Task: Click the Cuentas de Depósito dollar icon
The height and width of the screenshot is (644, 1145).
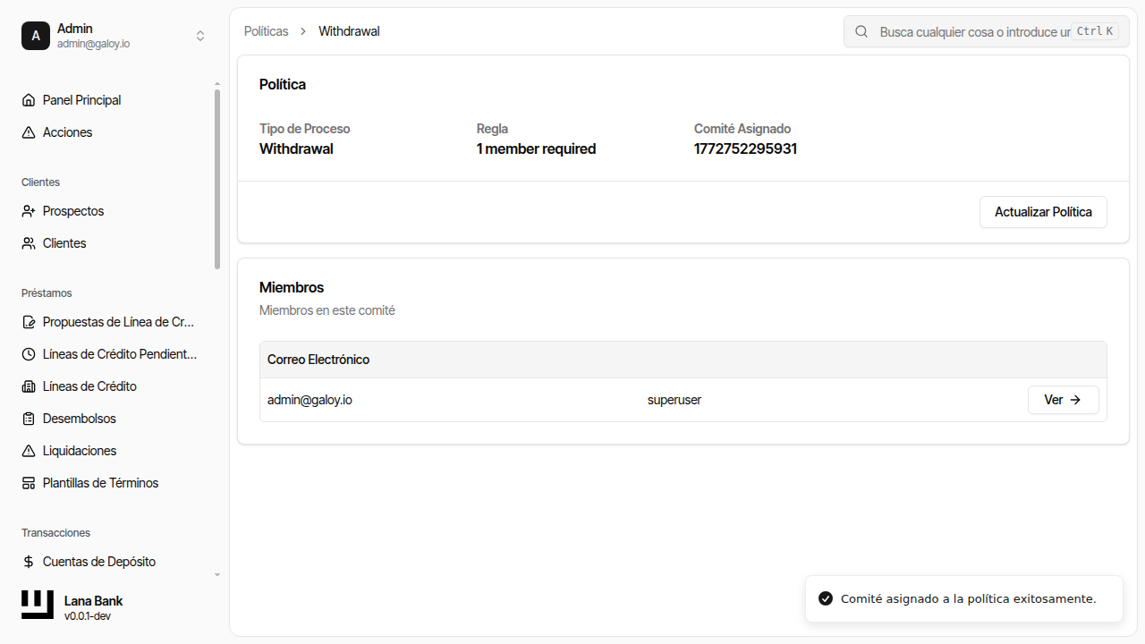Action: tap(29, 562)
